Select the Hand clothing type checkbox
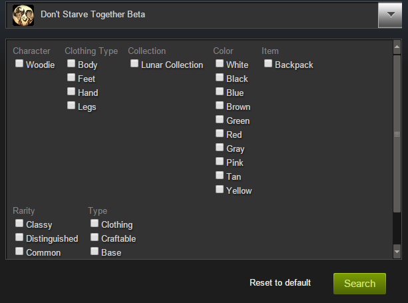Image resolution: width=408 pixels, height=303 pixels. (71, 92)
